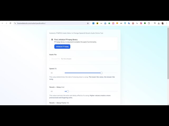Click the Reverb Delay value input field
This screenshot has height=126, width=169.
55,91
